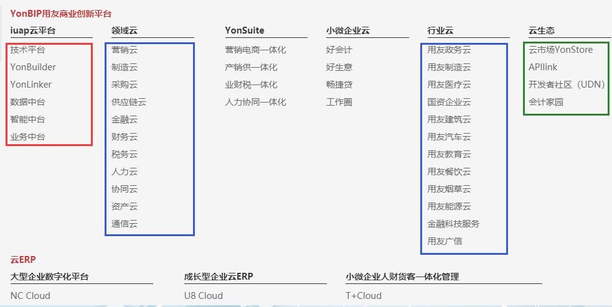Select U8 Cloud link
Image resolution: width=612 pixels, height=307 pixels.
click(204, 296)
